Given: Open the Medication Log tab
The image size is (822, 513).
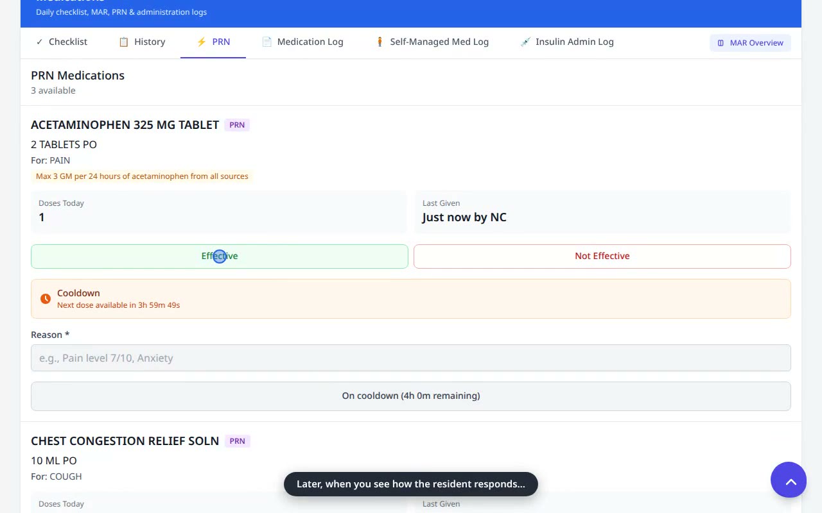Looking at the screenshot, I should (x=302, y=42).
